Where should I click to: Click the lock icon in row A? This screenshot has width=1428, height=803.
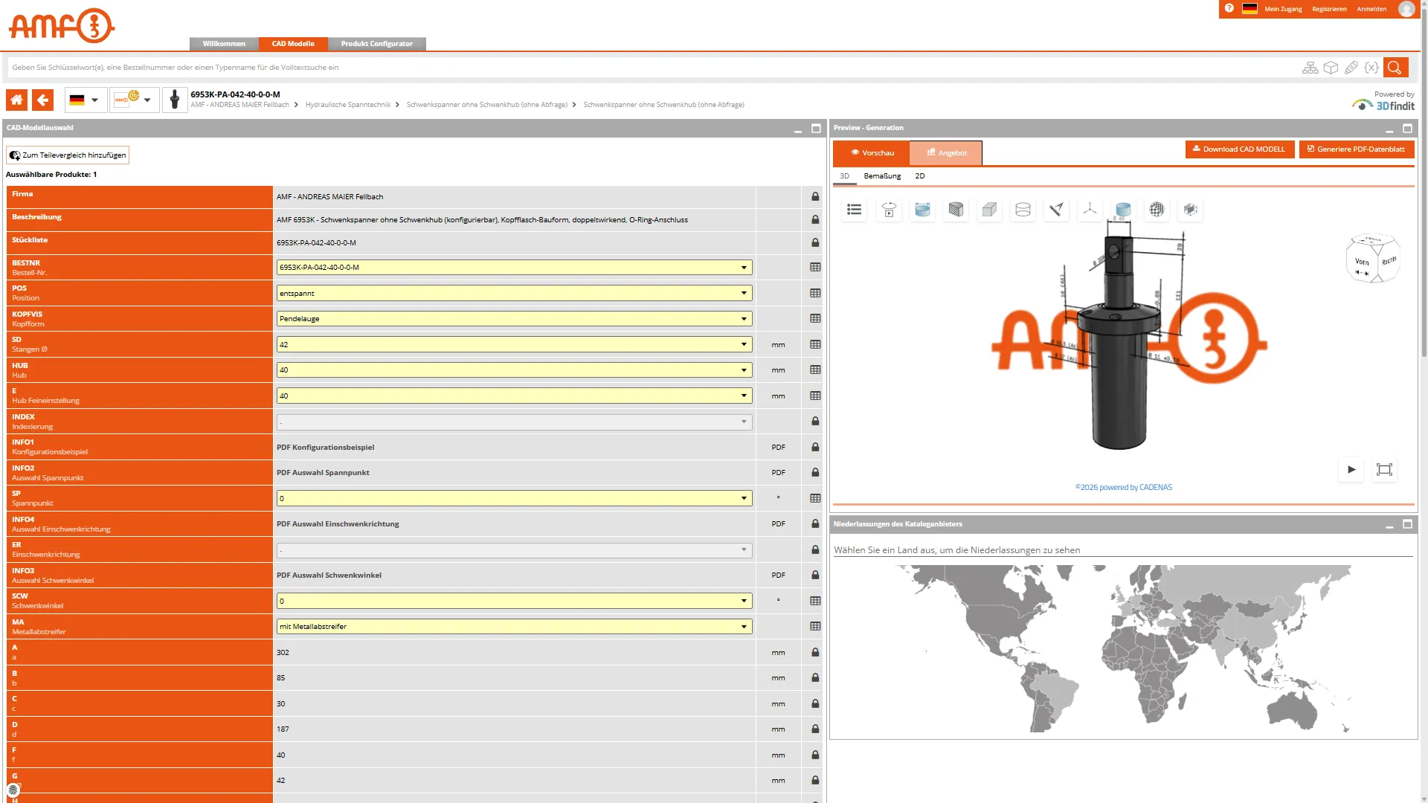[x=815, y=653]
